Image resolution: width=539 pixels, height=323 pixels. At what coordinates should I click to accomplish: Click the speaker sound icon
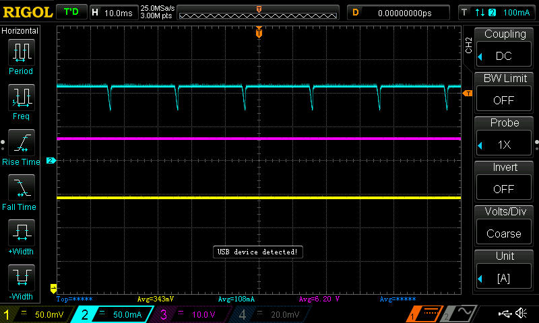521,314
